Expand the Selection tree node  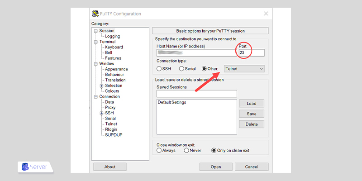(101, 86)
